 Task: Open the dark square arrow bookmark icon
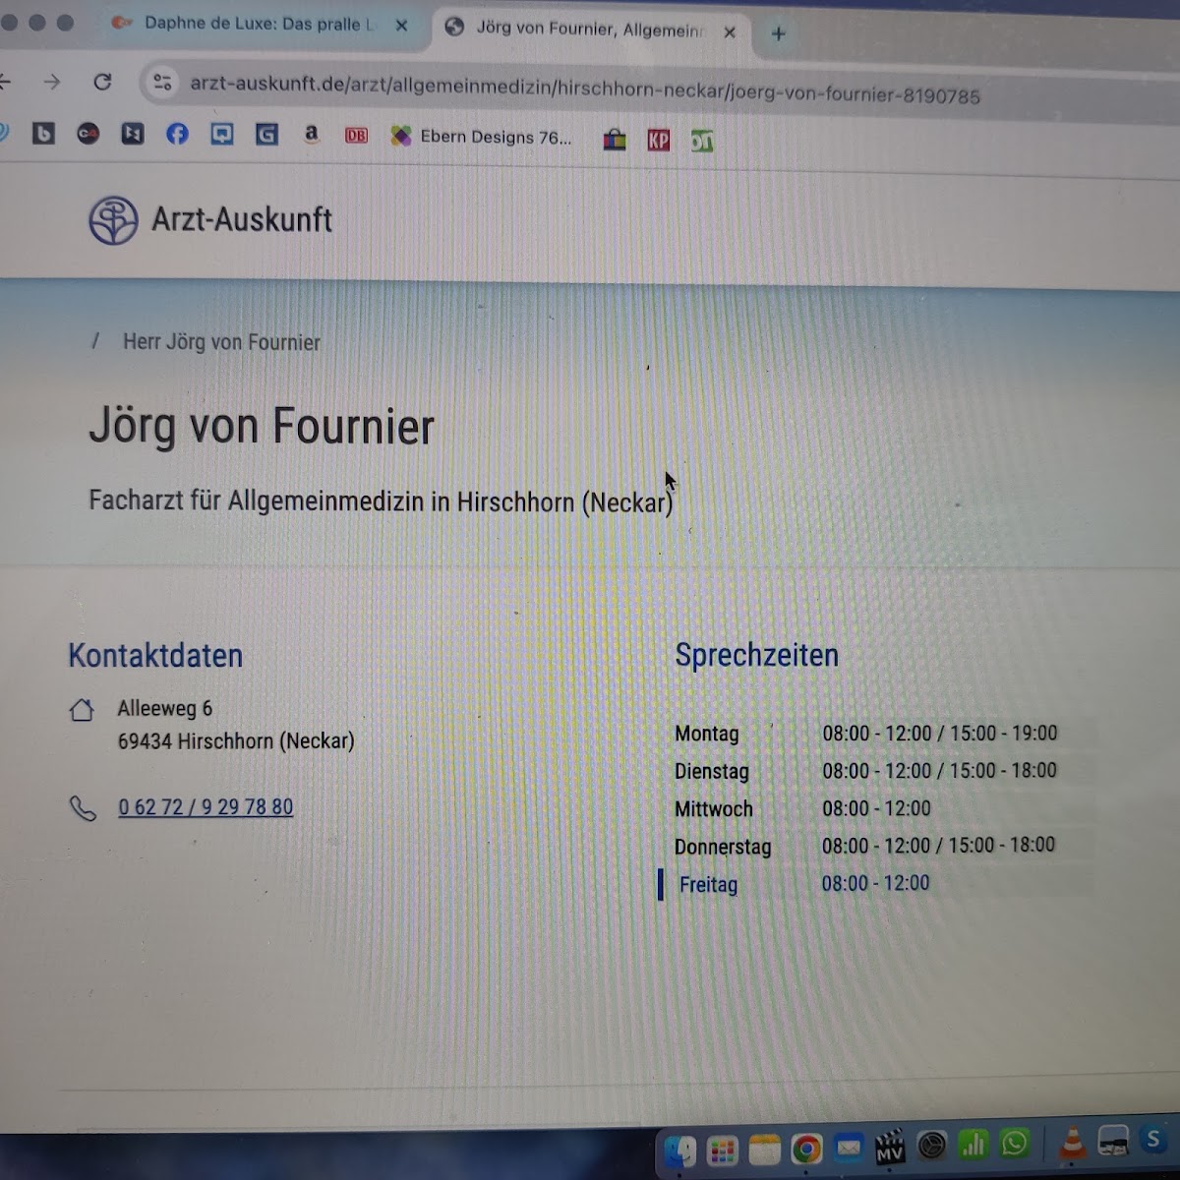pos(133,133)
